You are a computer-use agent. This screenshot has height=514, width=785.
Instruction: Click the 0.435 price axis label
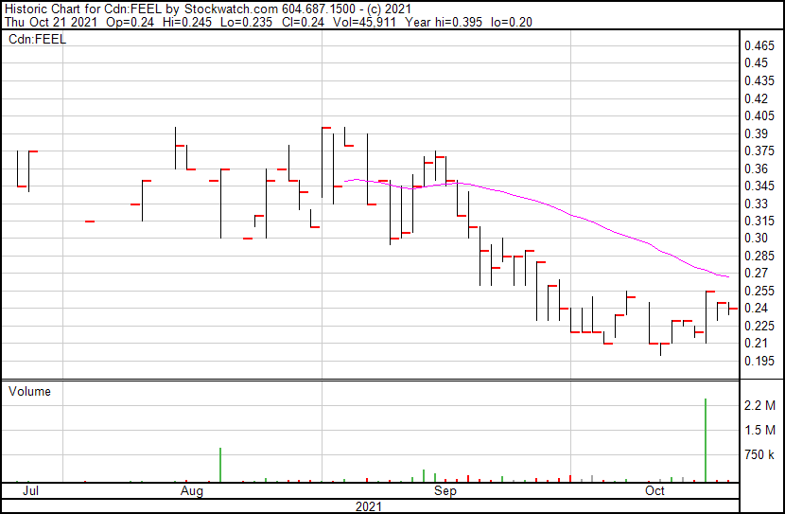pos(759,80)
